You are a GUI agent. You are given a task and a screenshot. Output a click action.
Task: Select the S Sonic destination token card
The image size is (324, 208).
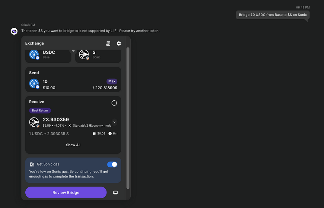pos(98,56)
